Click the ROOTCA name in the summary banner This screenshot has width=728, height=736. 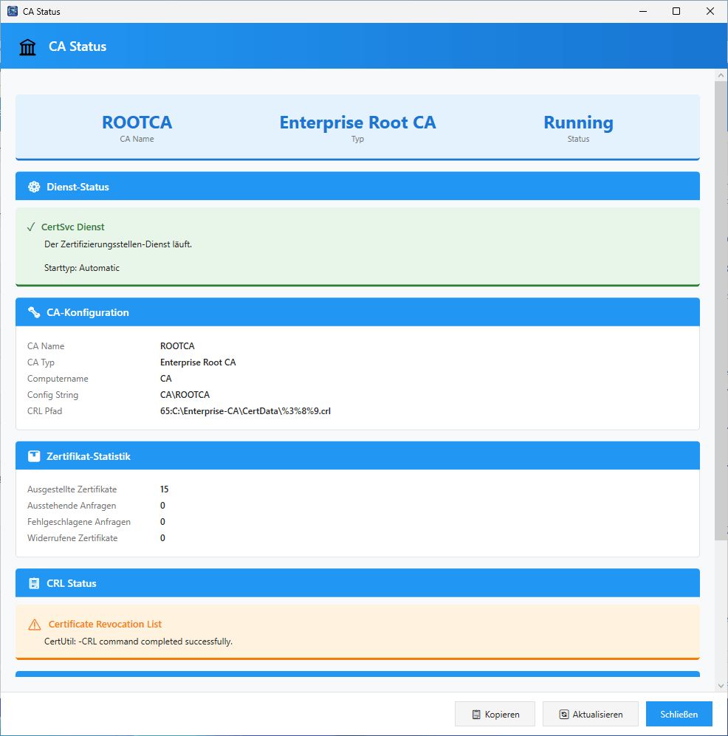pyautogui.click(x=137, y=122)
